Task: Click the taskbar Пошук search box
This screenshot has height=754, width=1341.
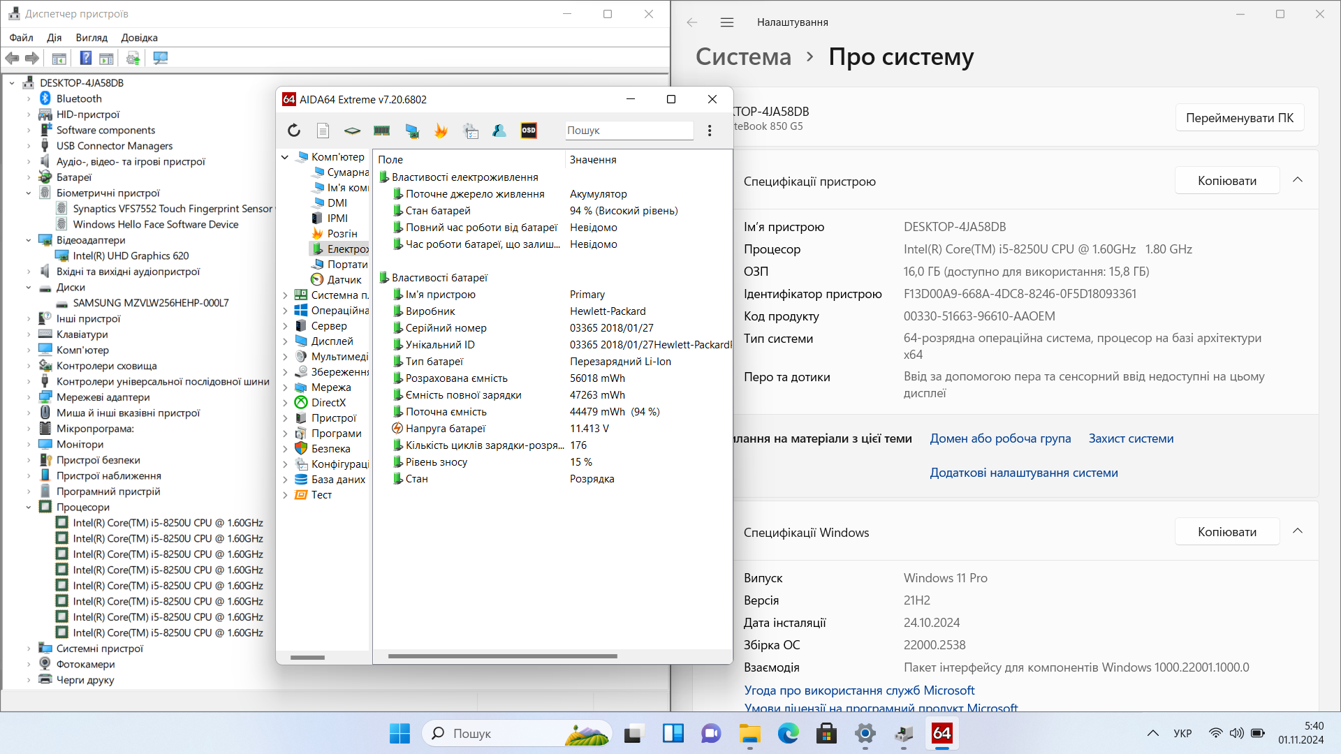Action: pyautogui.click(x=517, y=733)
